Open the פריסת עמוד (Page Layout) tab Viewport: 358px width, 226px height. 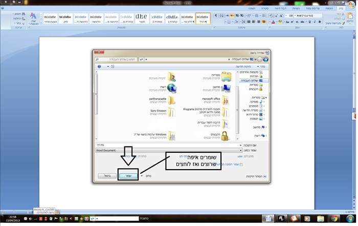(x=312, y=8)
